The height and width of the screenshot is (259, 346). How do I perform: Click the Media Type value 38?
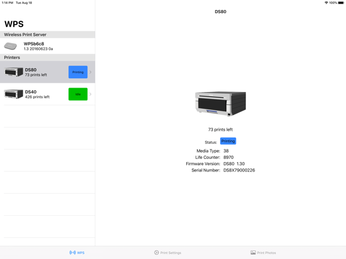pos(226,151)
